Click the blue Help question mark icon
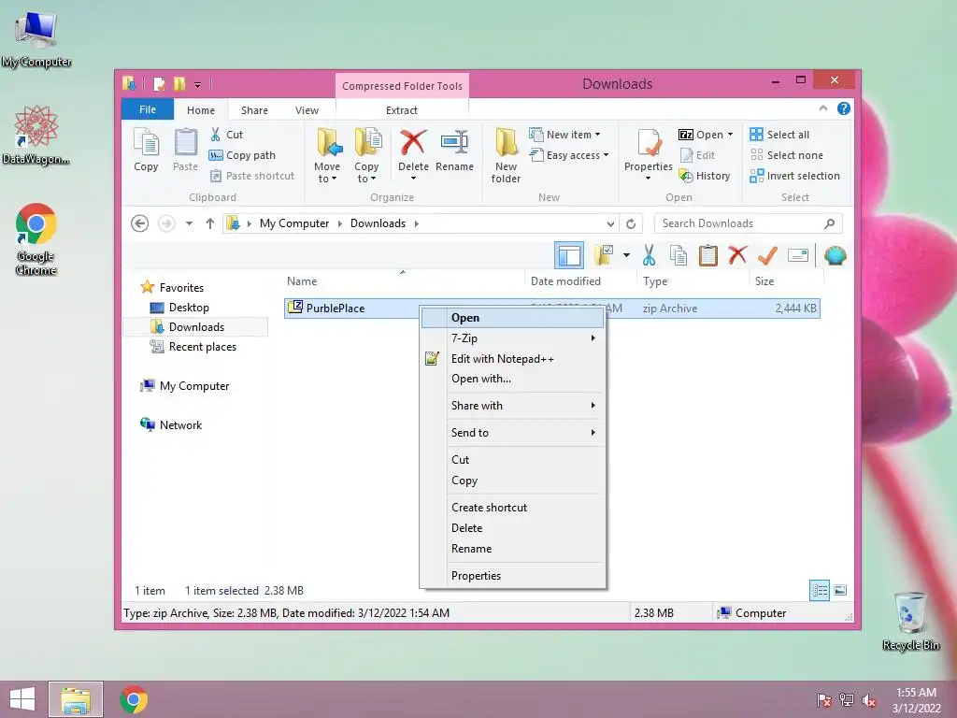Image resolution: width=957 pixels, height=718 pixels. coord(844,108)
